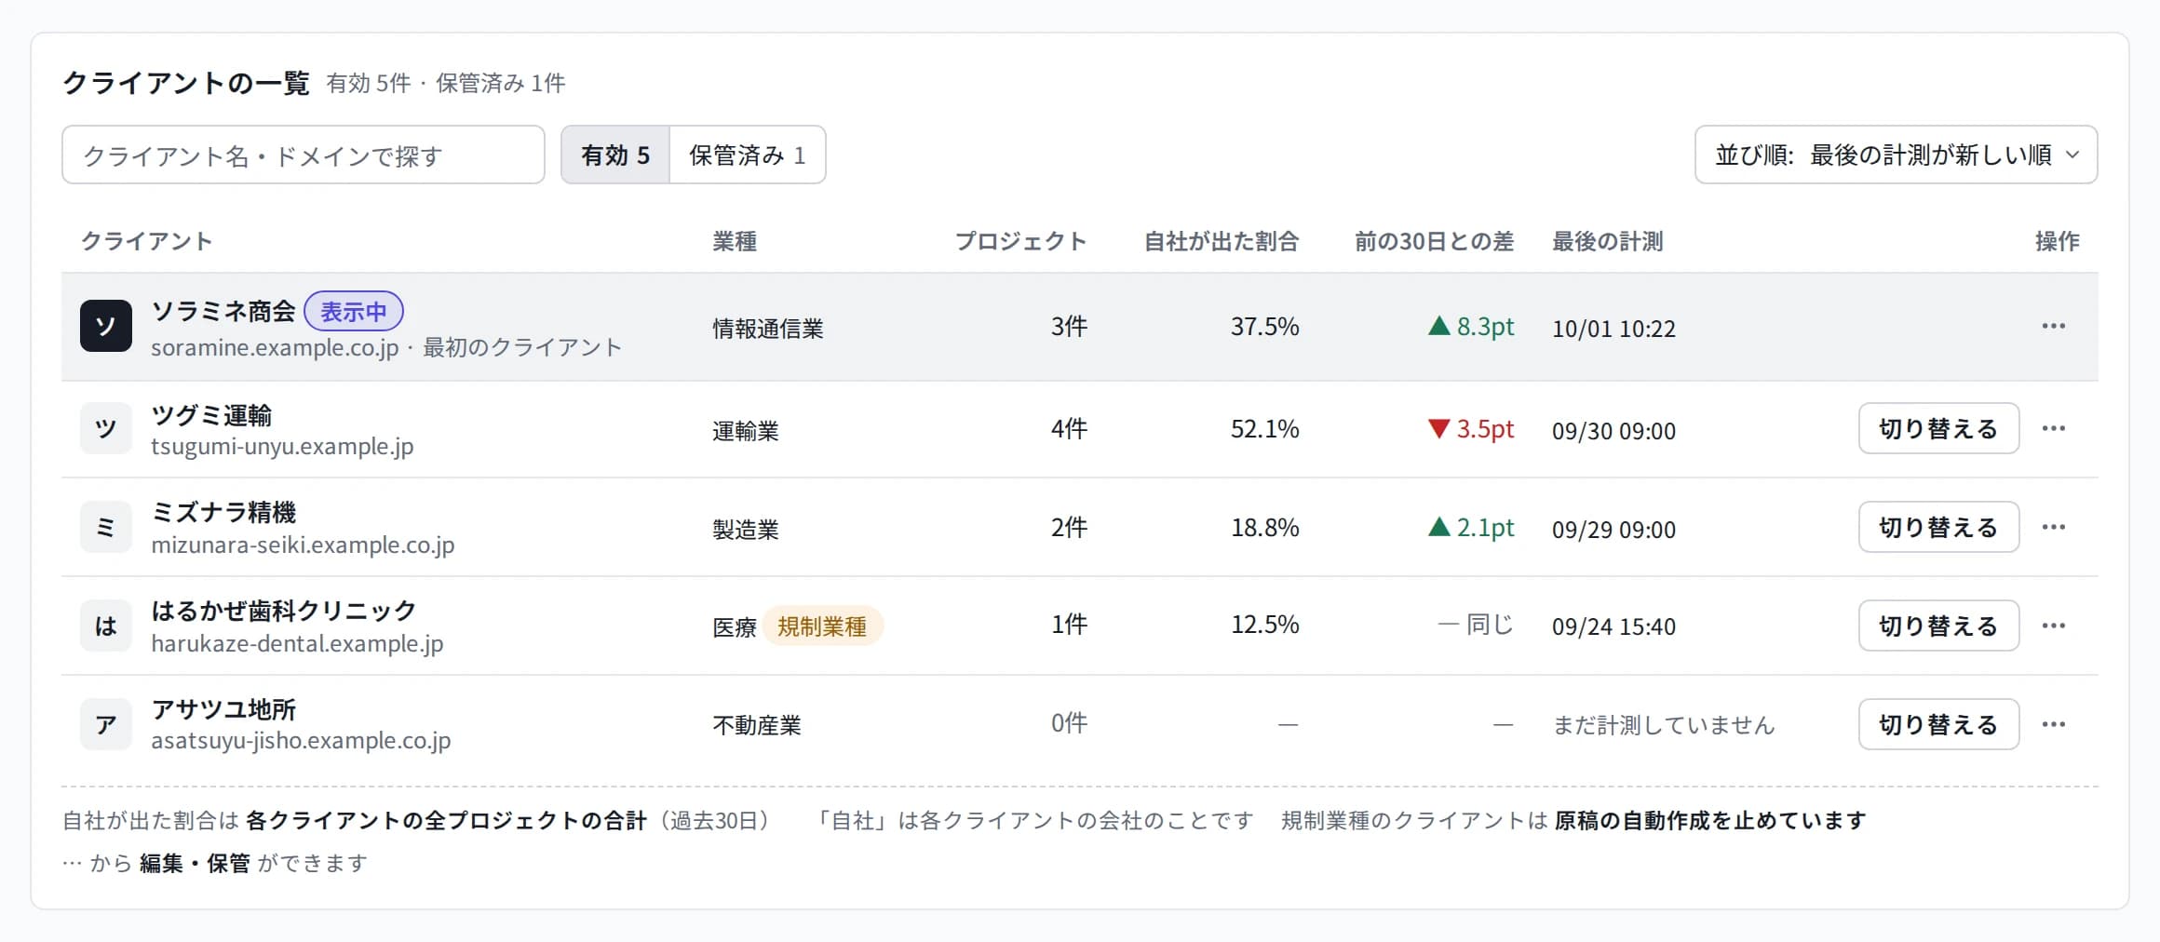The image size is (2160, 942).
Task: Click the 前の30日との差 column header
Action: (x=1434, y=241)
